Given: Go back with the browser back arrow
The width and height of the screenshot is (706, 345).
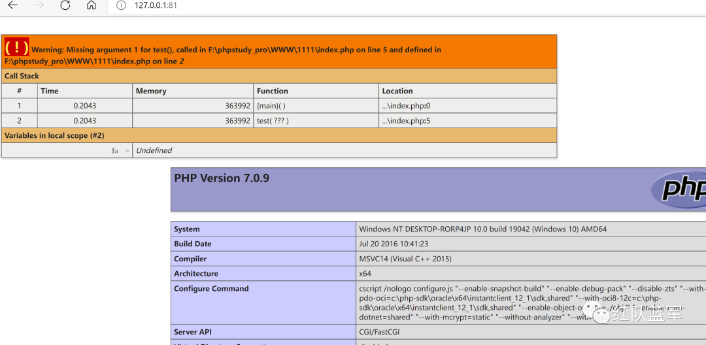Looking at the screenshot, I should coord(12,5).
